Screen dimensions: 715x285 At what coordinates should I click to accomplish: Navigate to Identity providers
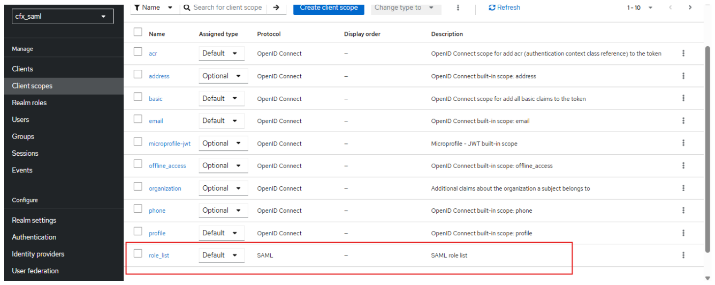click(x=38, y=254)
